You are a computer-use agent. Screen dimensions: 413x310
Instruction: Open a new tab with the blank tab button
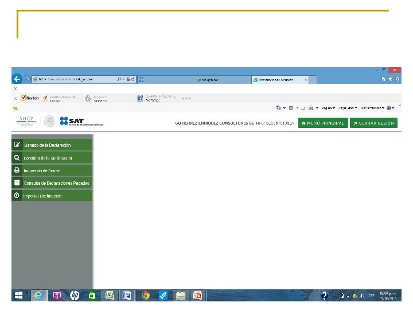313,80
